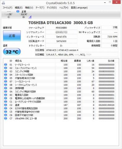Click status orb for attribute C2 温度
This screenshot has width=122, height=149.
pos(6,105)
